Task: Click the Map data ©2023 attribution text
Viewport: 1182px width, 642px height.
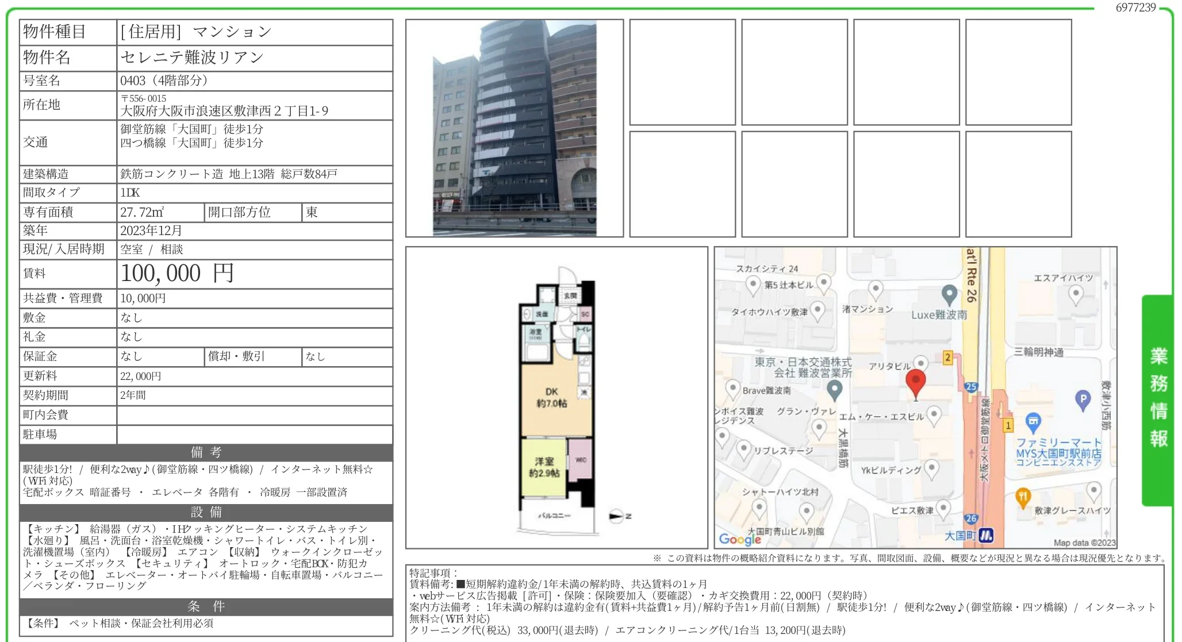Action: (x=1084, y=542)
